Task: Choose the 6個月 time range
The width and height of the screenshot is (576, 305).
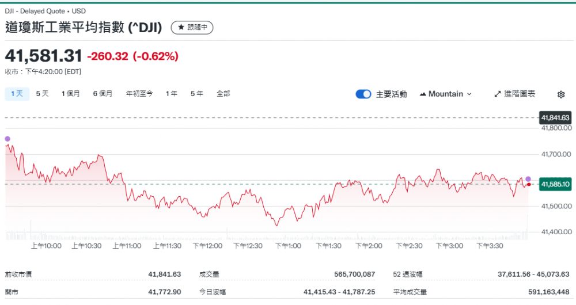Action: tap(103, 94)
